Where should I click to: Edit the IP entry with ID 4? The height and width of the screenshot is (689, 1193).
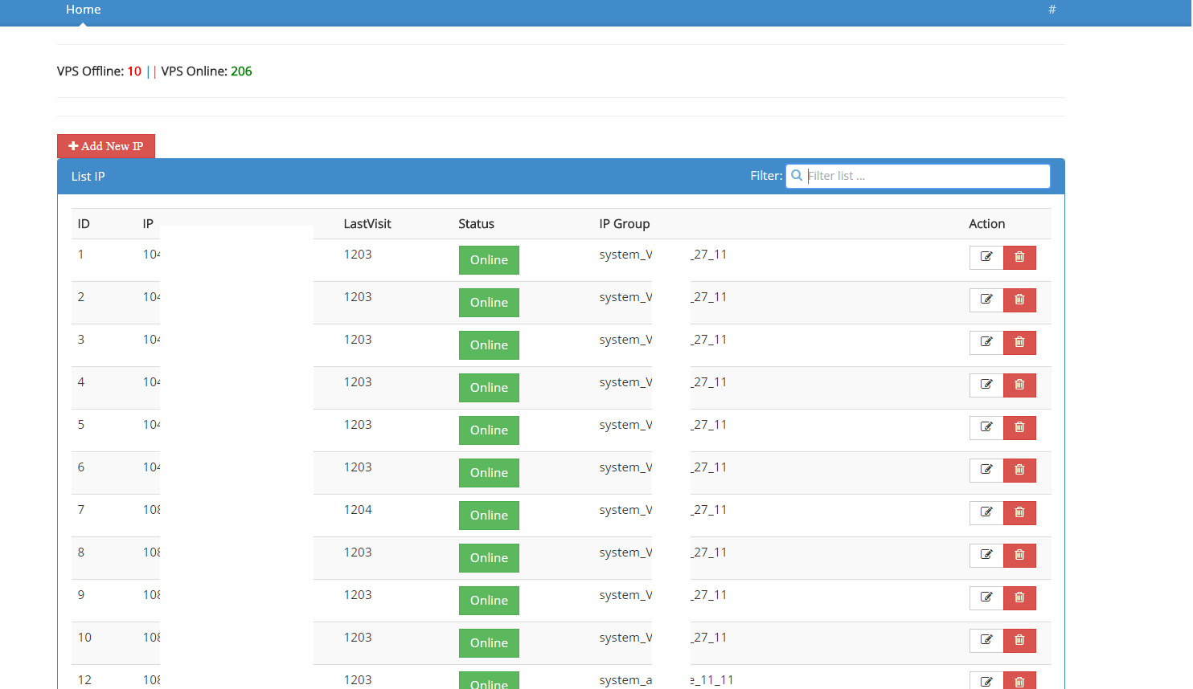pos(986,385)
